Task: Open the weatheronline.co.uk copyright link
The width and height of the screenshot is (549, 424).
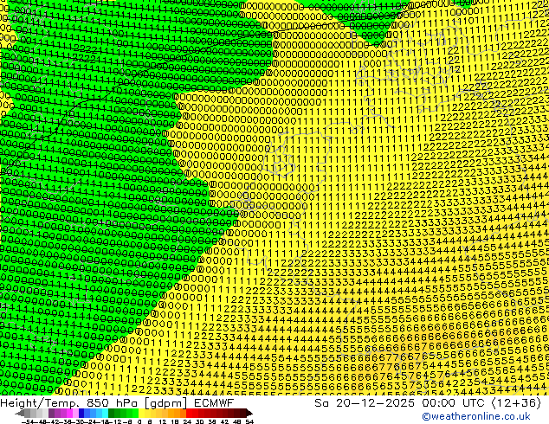Action: (x=476, y=416)
